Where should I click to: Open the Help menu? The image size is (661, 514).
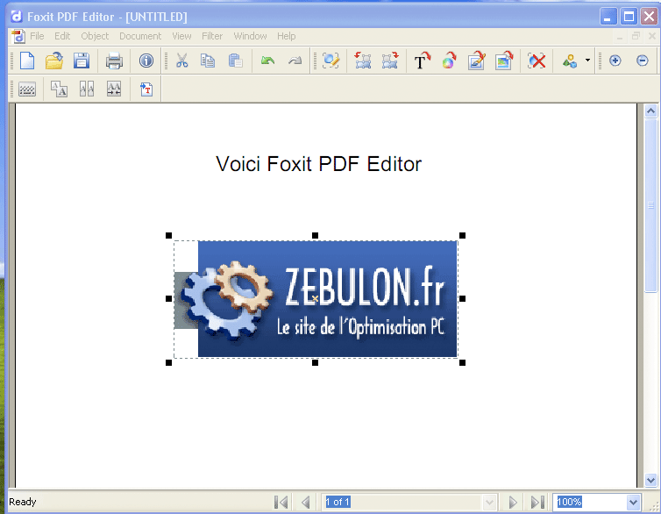[287, 36]
